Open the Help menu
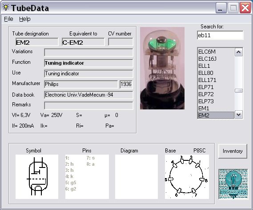The width and height of the screenshot is (253, 210). pyautogui.click(x=25, y=19)
